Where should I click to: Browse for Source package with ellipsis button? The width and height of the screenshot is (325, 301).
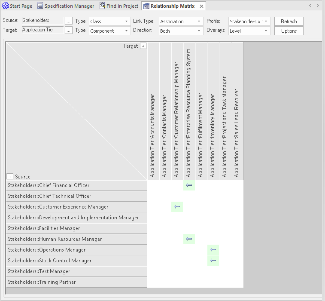tap(69, 21)
